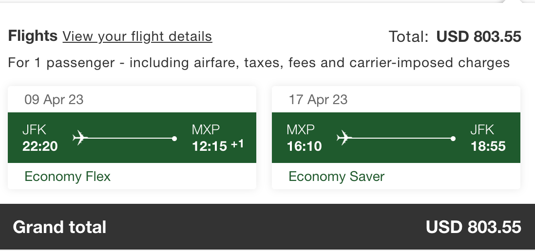Image resolution: width=535 pixels, height=251 pixels.
Task: Click the Flights section heading
Action: point(33,36)
